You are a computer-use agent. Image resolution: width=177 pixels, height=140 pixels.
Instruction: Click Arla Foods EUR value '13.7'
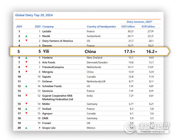click(151, 62)
